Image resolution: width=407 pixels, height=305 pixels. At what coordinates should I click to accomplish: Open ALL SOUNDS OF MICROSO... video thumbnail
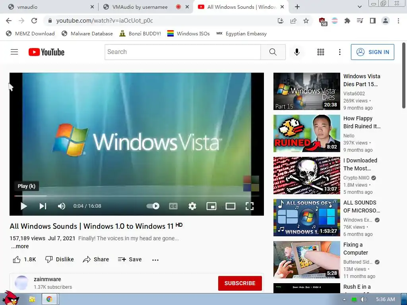coord(306,218)
